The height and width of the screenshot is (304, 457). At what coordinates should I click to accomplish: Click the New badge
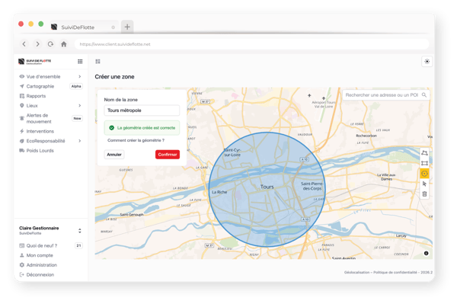point(77,118)
